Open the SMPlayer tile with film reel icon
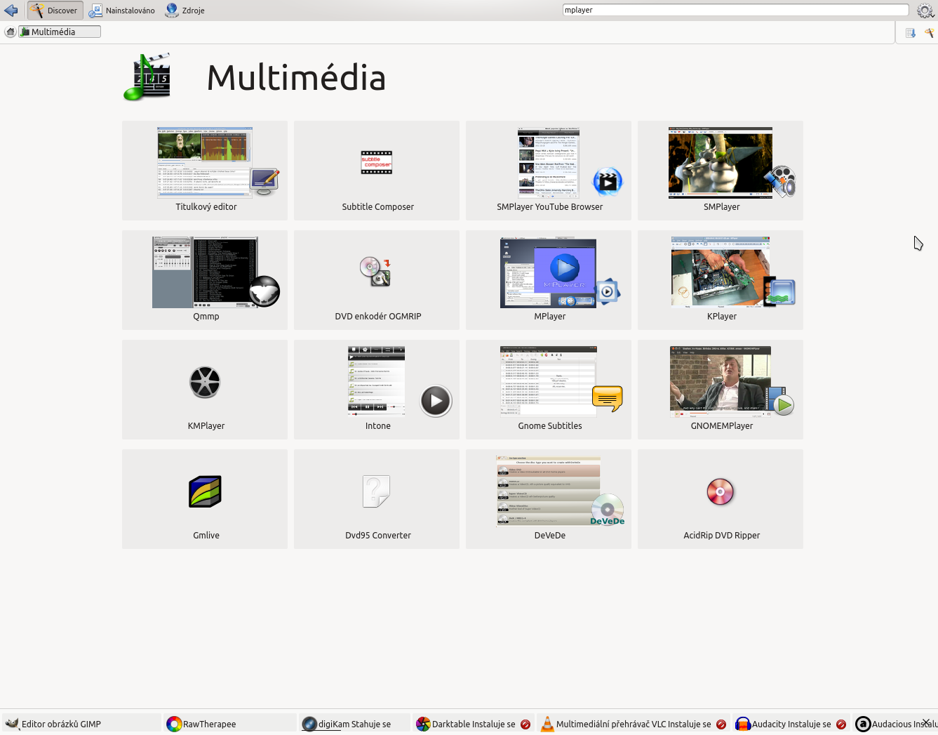 click(721, 171)
